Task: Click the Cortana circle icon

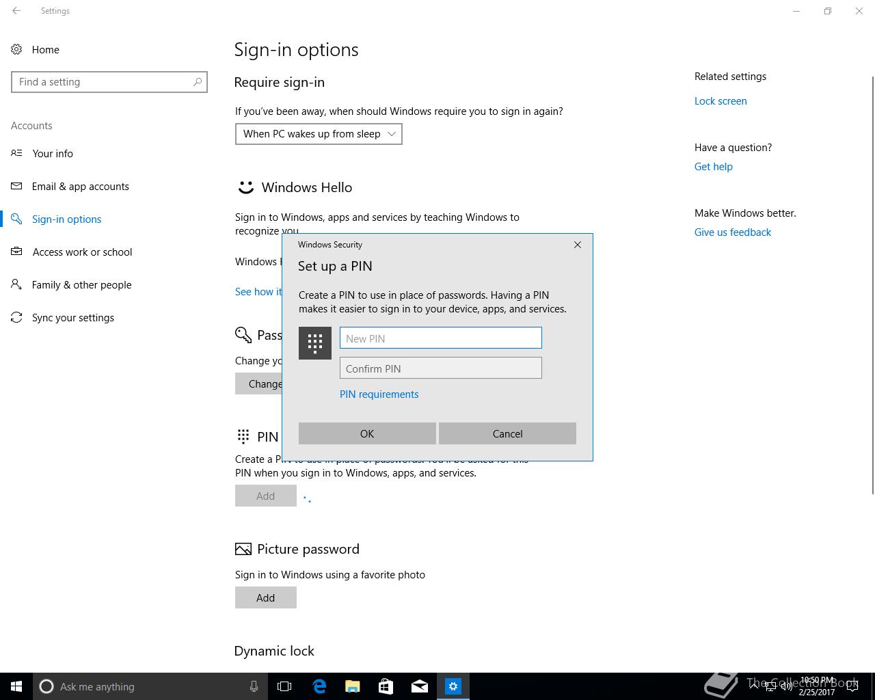Action: 46,686
